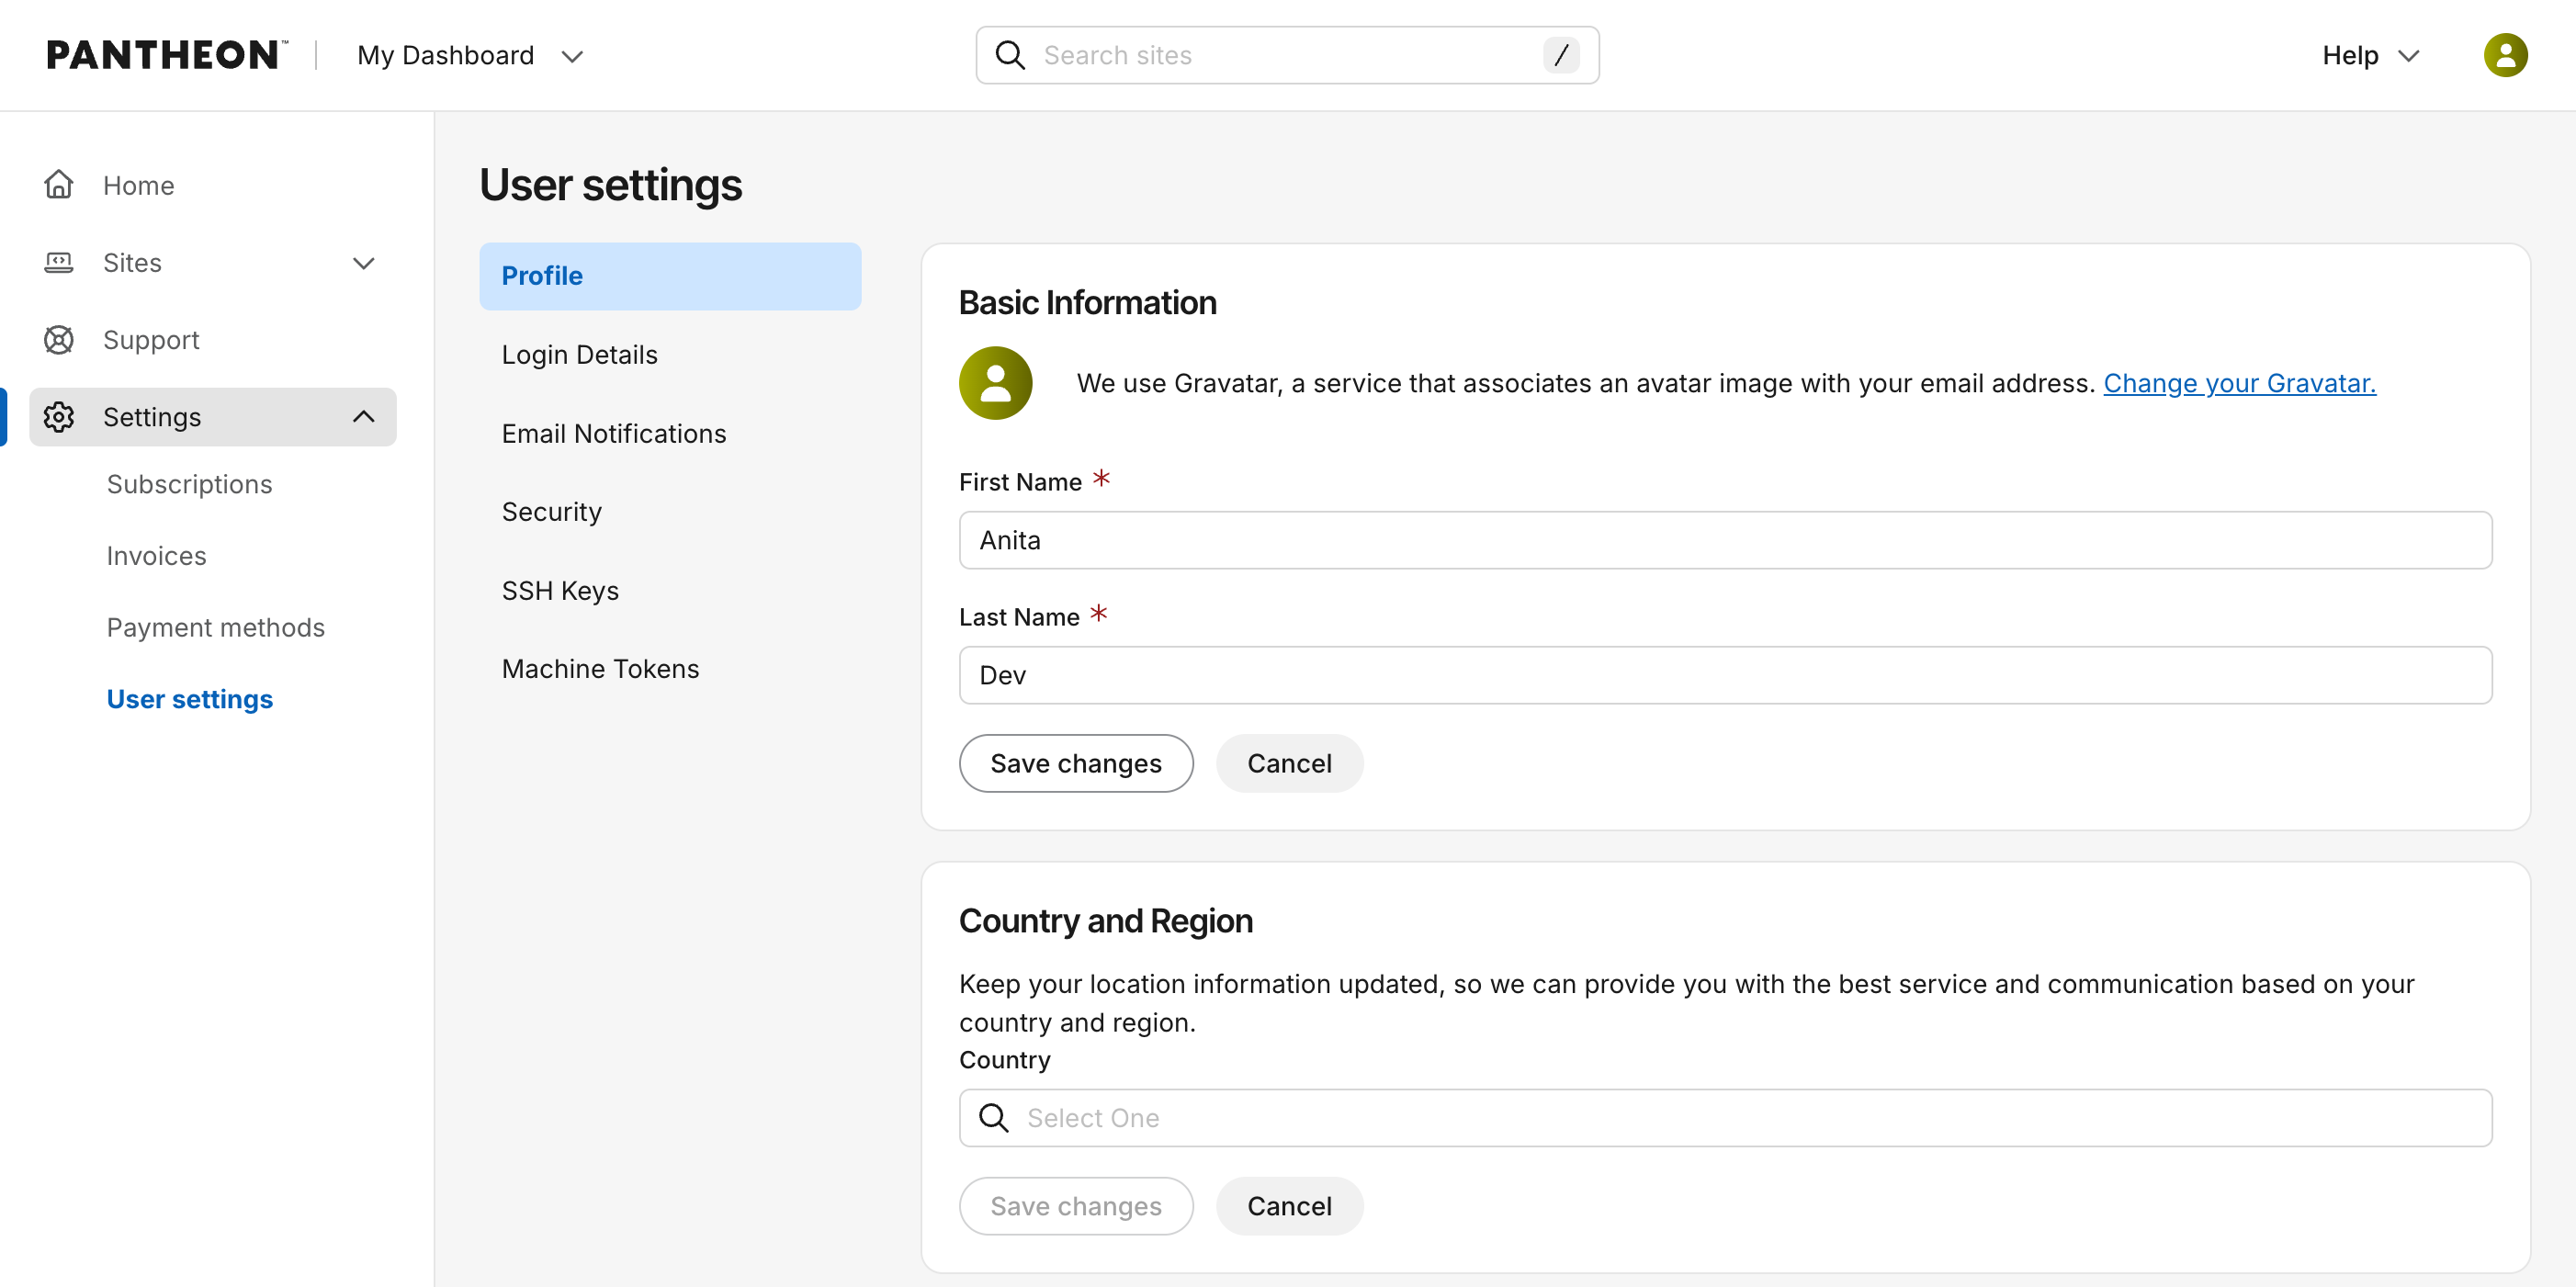
Task: Click the magnifier icon in site search
Action: [1011, 55]
